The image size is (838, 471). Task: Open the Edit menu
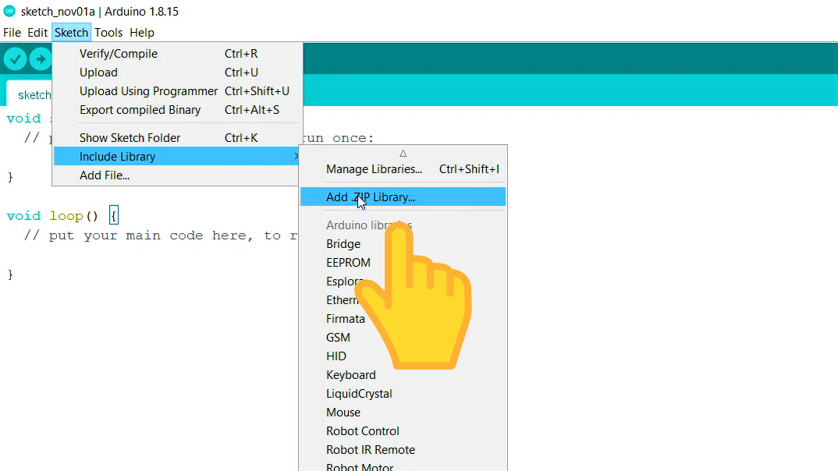(37, 33)
